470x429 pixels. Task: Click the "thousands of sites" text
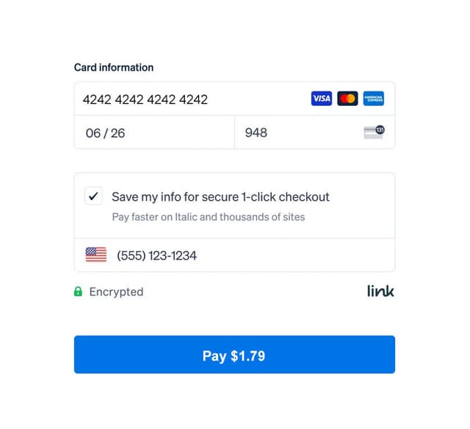coord(264,217)
